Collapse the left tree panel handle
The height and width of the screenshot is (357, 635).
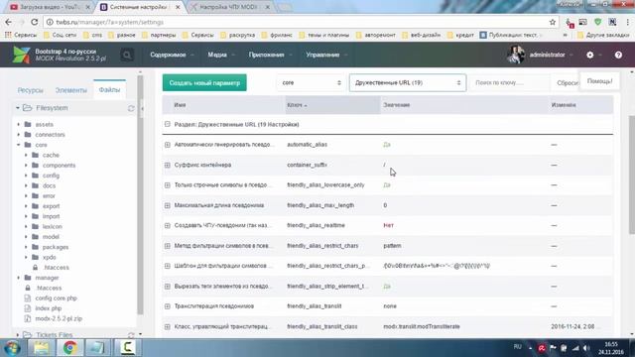(142, 108)
